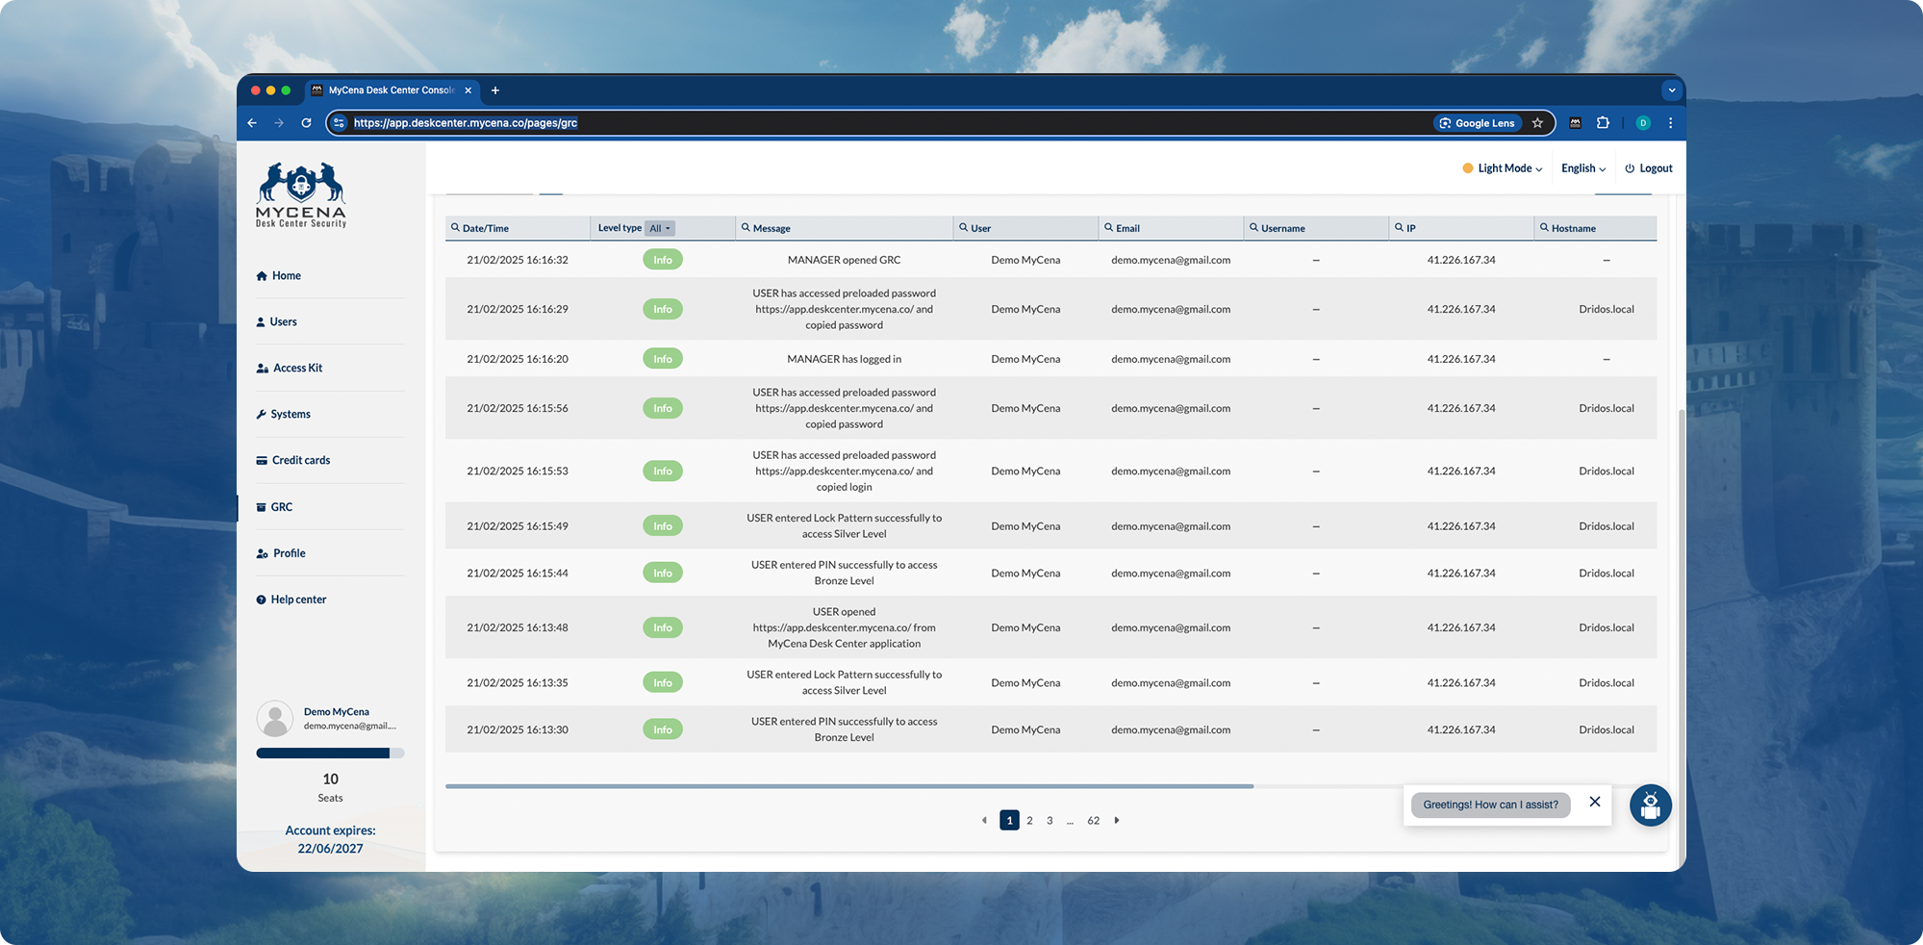Open the Users page in sidebar

[x=283, y=322]
